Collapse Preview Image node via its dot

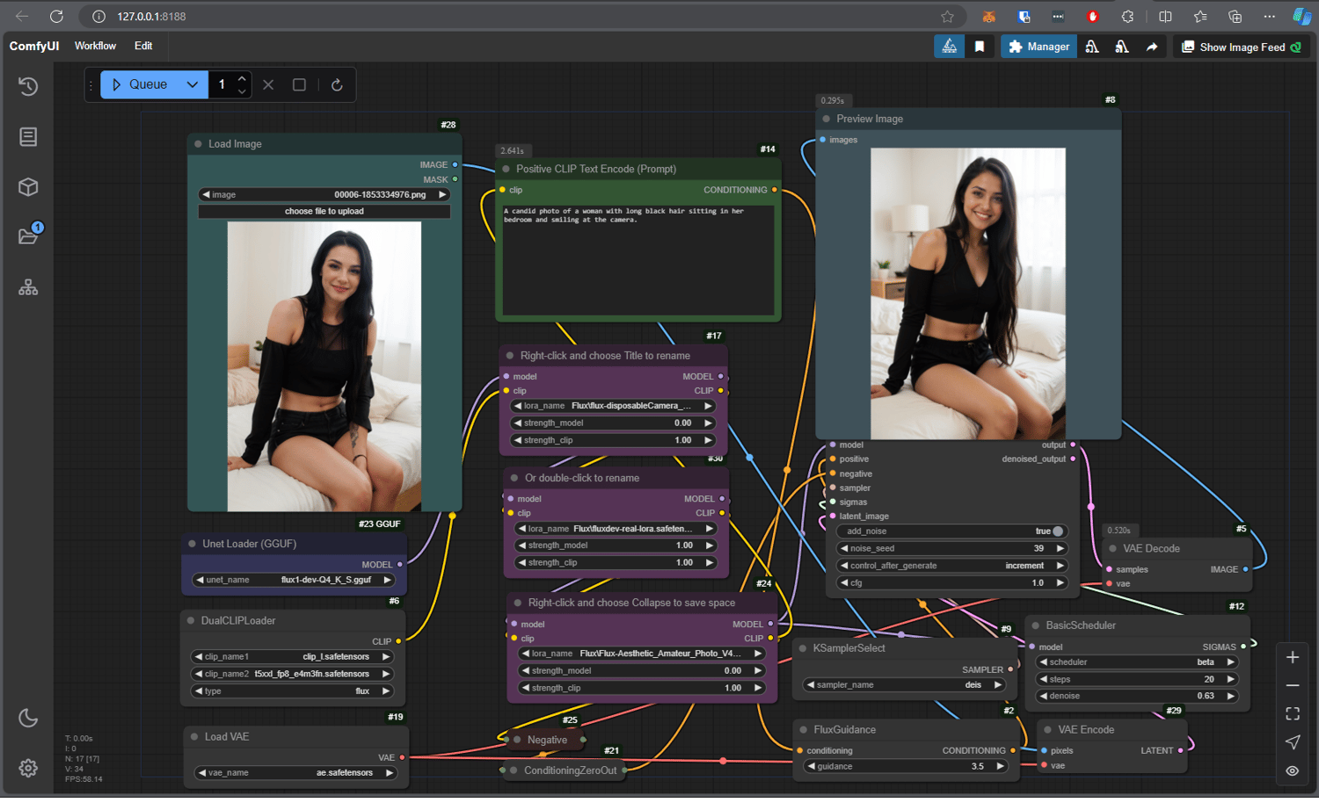click(x=826, y=119)
